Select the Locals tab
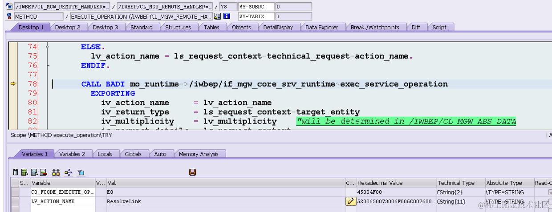The width and height of the screenshot is (552, 212). coord(105,154)
